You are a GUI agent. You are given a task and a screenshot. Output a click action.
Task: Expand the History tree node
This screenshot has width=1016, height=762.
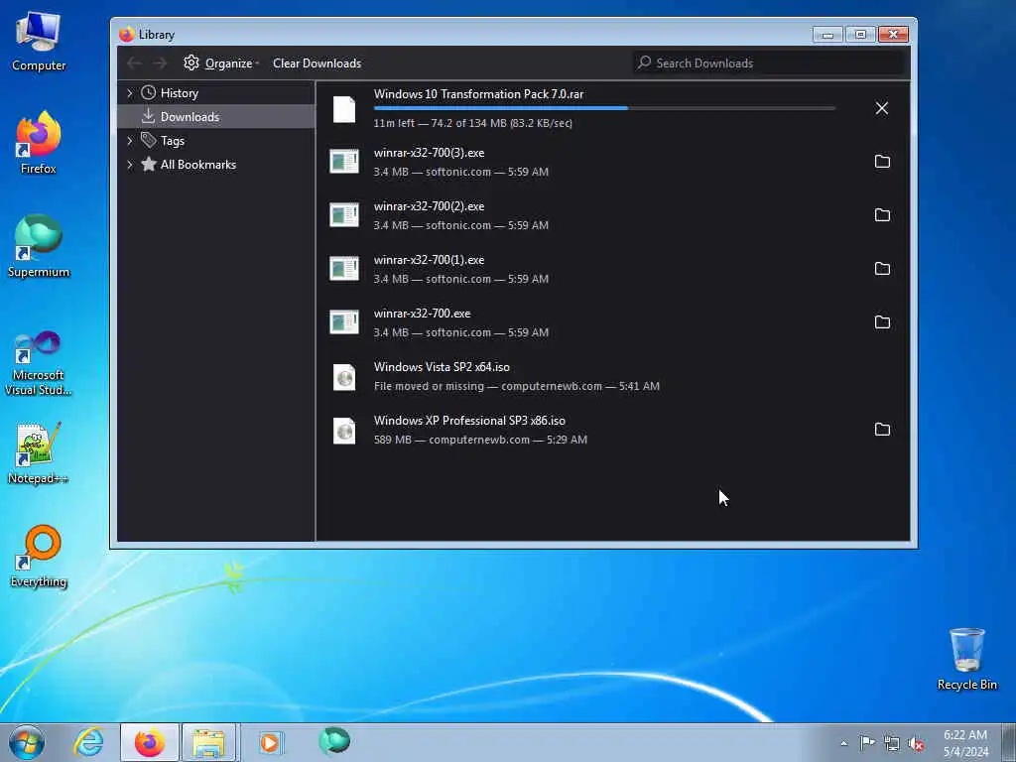point(130,93)
